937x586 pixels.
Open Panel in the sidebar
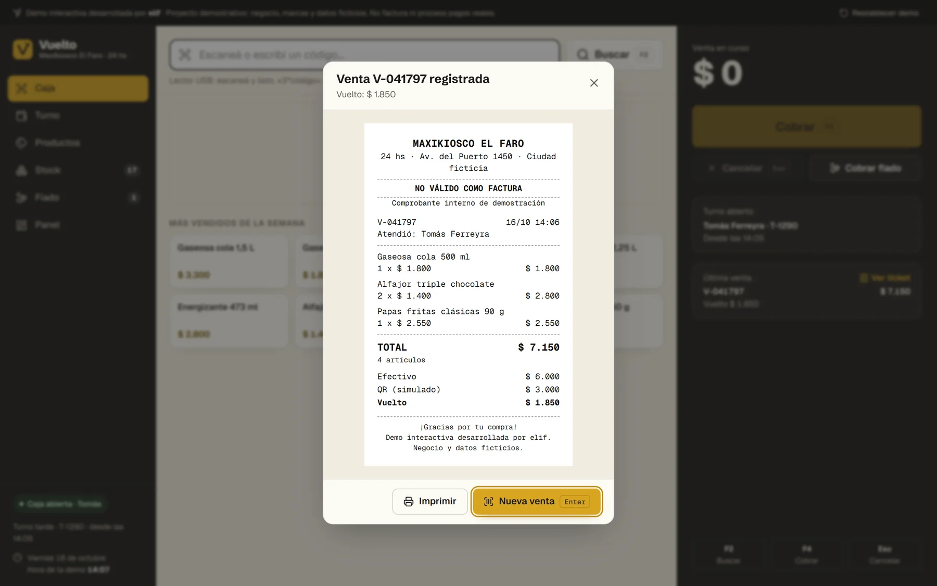coord(78,225)
